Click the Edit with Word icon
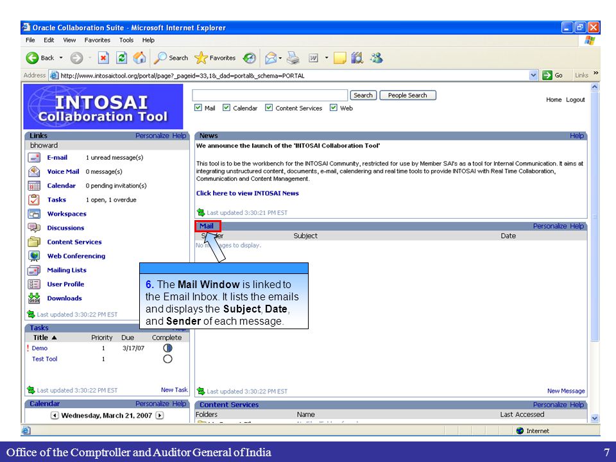The width and height of the screenshot is (616, 462). point(313,58)
